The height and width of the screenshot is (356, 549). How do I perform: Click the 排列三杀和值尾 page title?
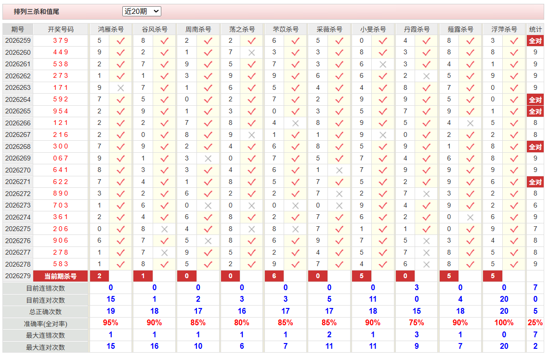pyautogui.click(x=37, y=12)
